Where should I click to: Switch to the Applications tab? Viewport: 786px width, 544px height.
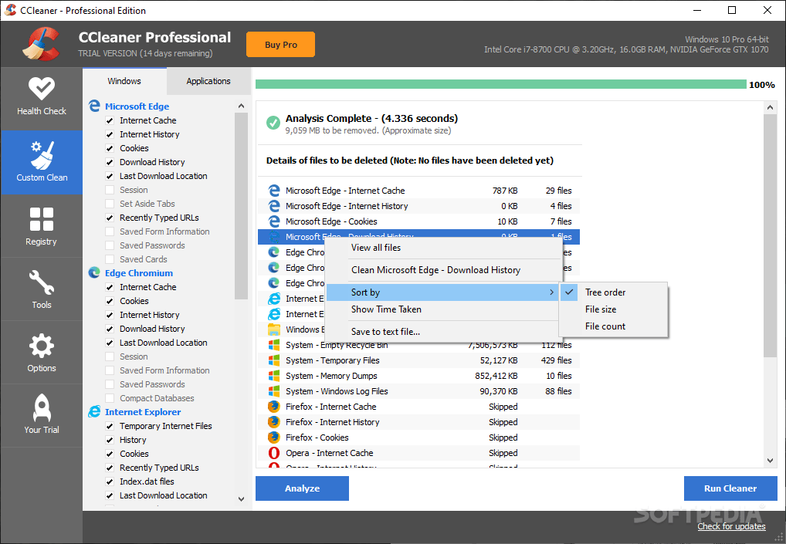[208, 80]
